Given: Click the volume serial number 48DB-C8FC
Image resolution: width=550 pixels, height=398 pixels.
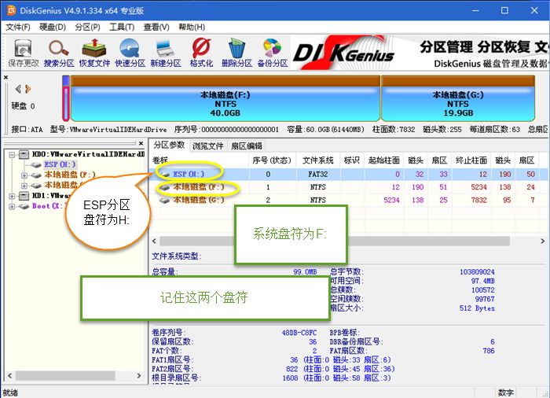Looking at the screenshot, I should click(299, 332).
